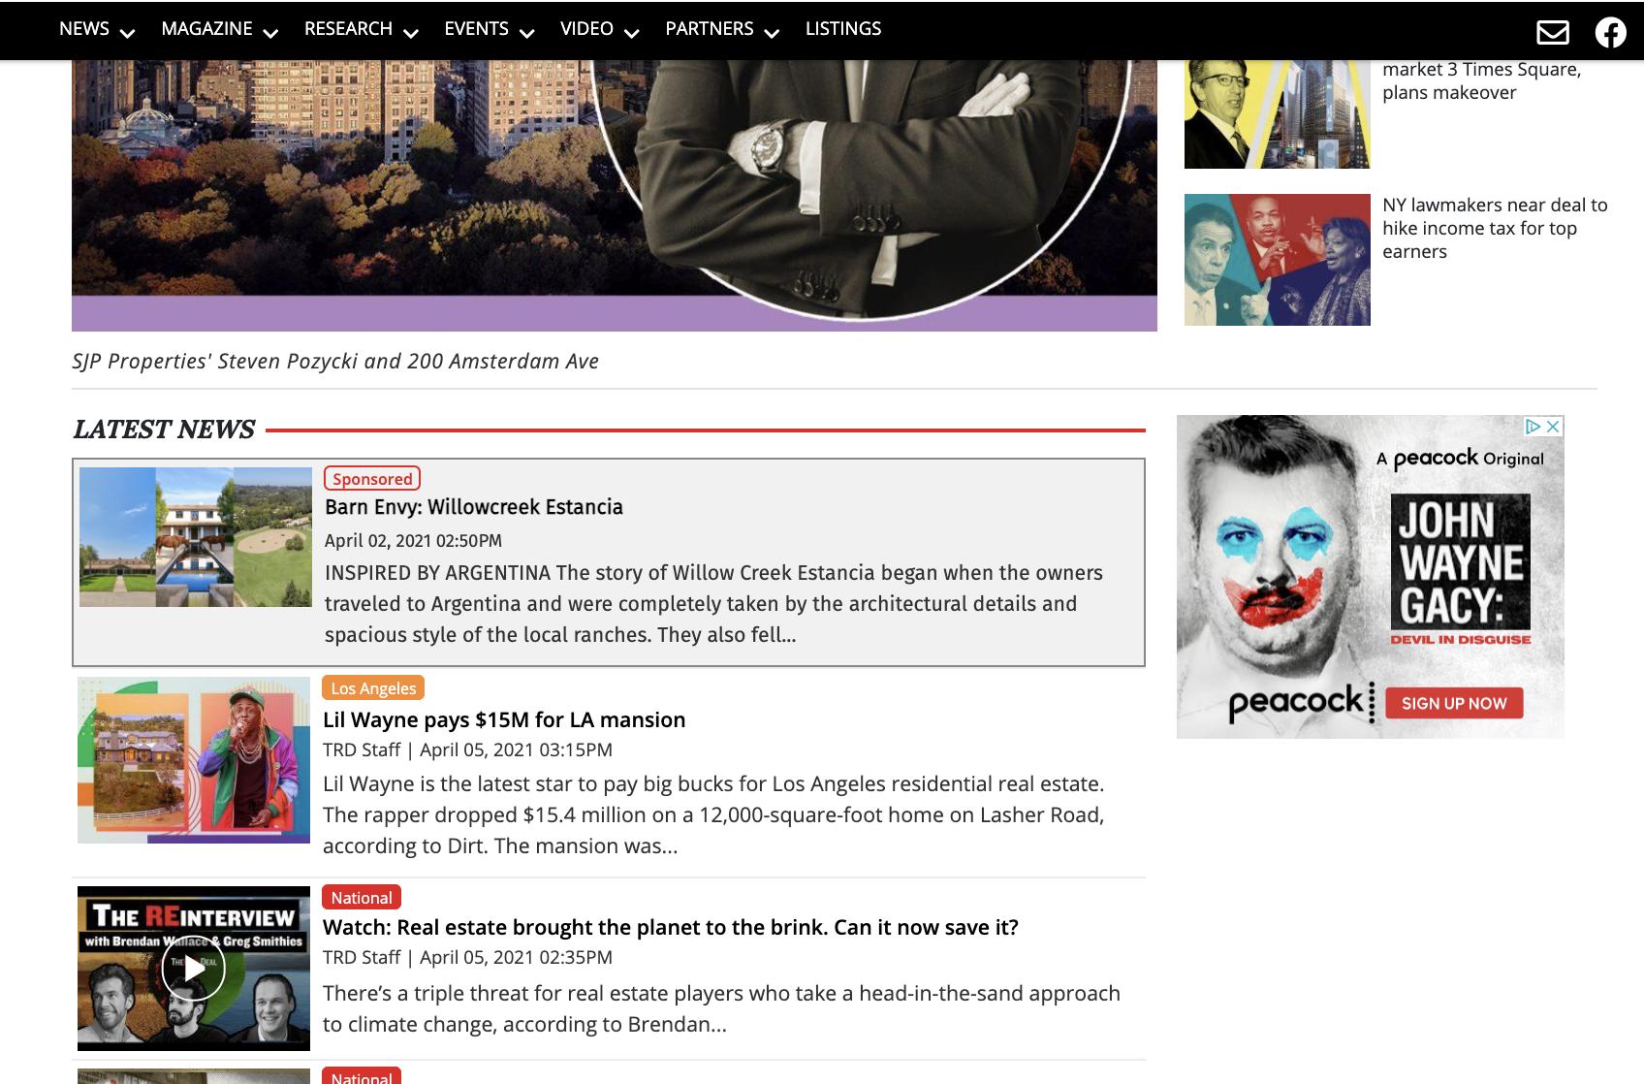1644x1084 pixels.
Task: Select the National tag above Watch headline
Action: tap(362, 897)
